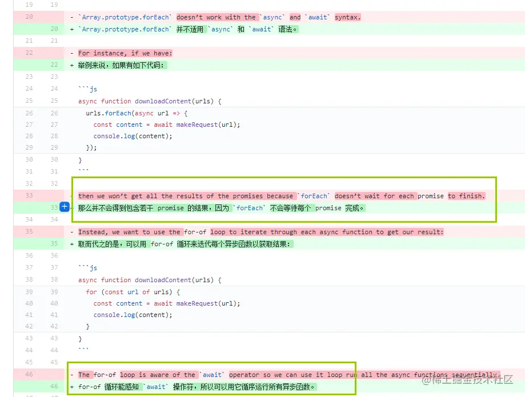Viewport: 525px width, 397px height.
Task: Click removed line 'Array.prototype.forEach doesn't work with'
Action: tap(219, 17)
